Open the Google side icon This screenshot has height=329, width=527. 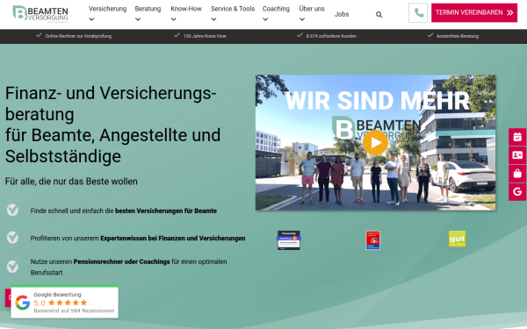(x=517, y=191)
